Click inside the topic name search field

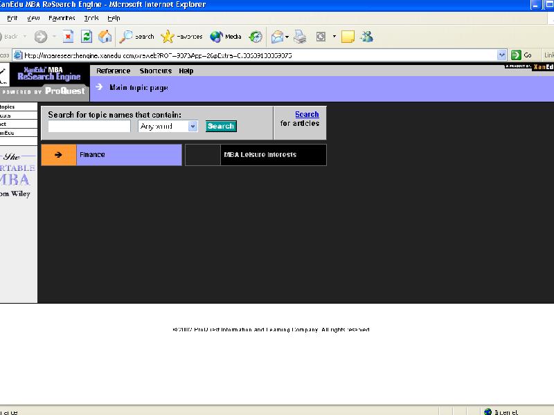89,127
